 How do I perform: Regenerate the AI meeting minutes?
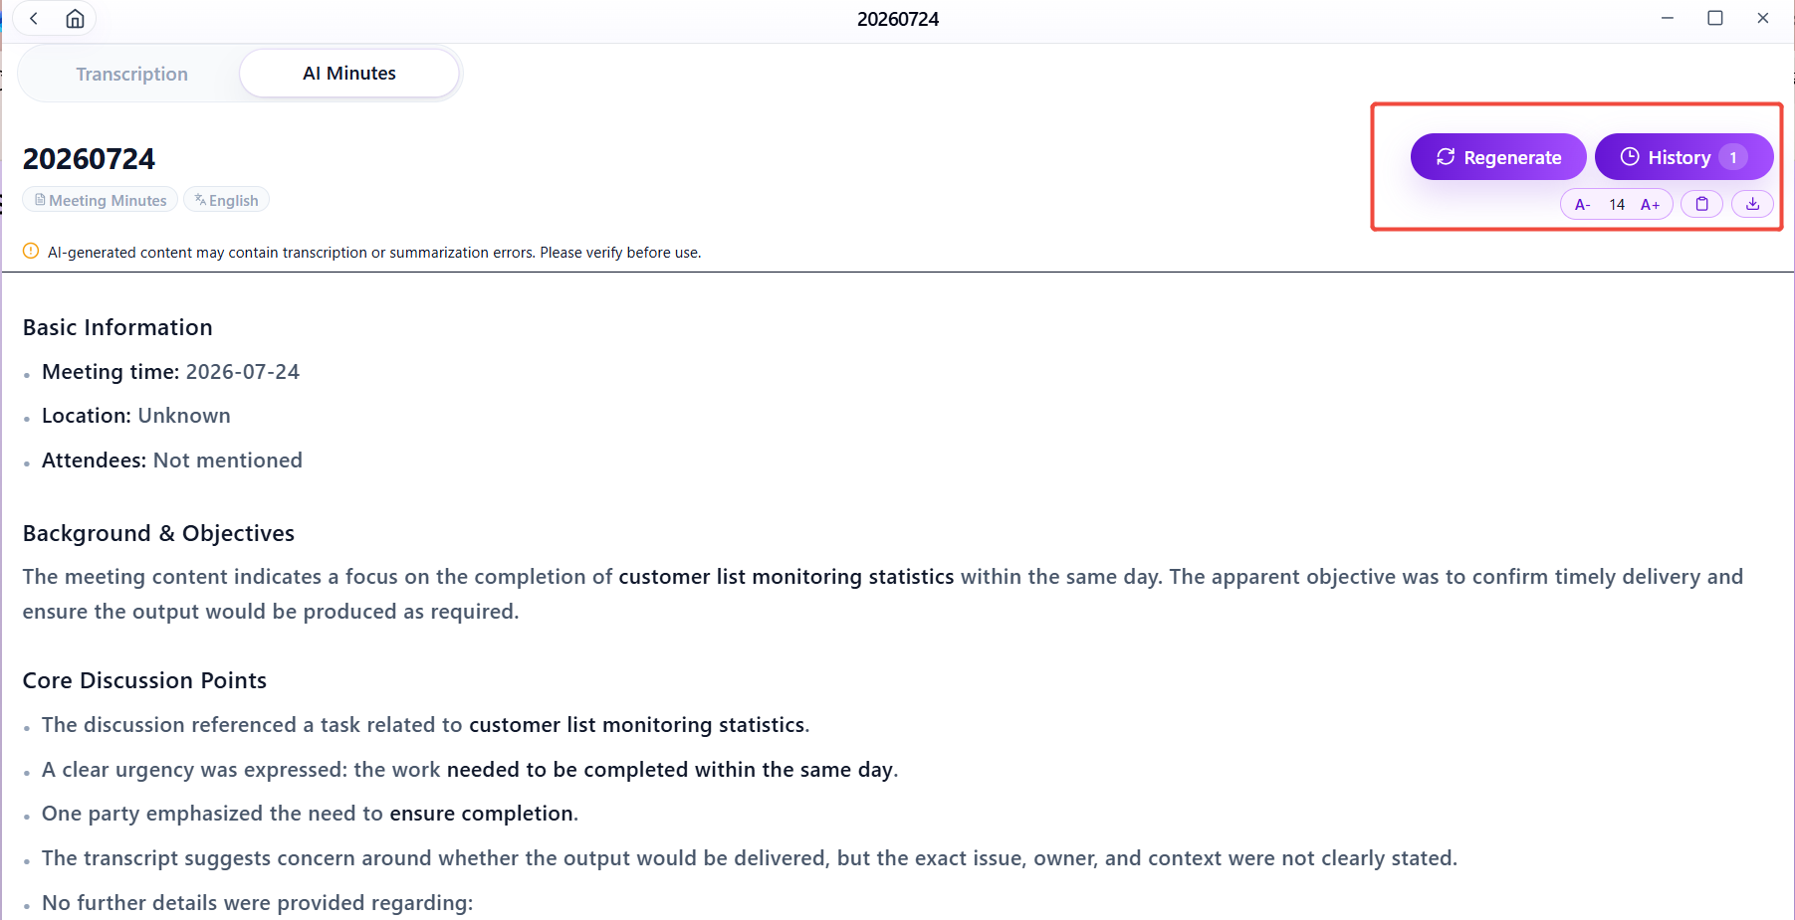coord(1498,157)
